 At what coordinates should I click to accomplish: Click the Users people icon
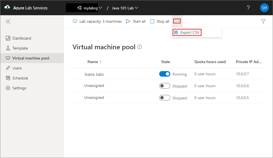[8, 68]
